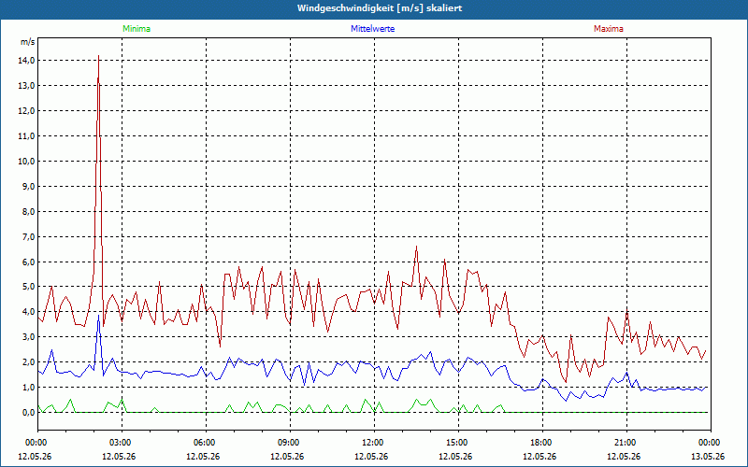Click the 6,0 y-axis label

pos(29,262)
